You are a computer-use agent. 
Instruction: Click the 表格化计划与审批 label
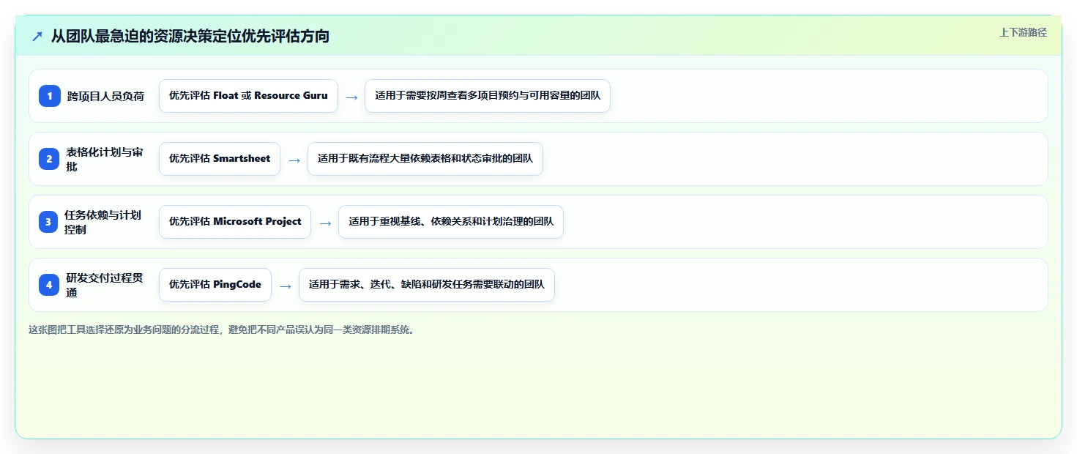click(105, 159)
